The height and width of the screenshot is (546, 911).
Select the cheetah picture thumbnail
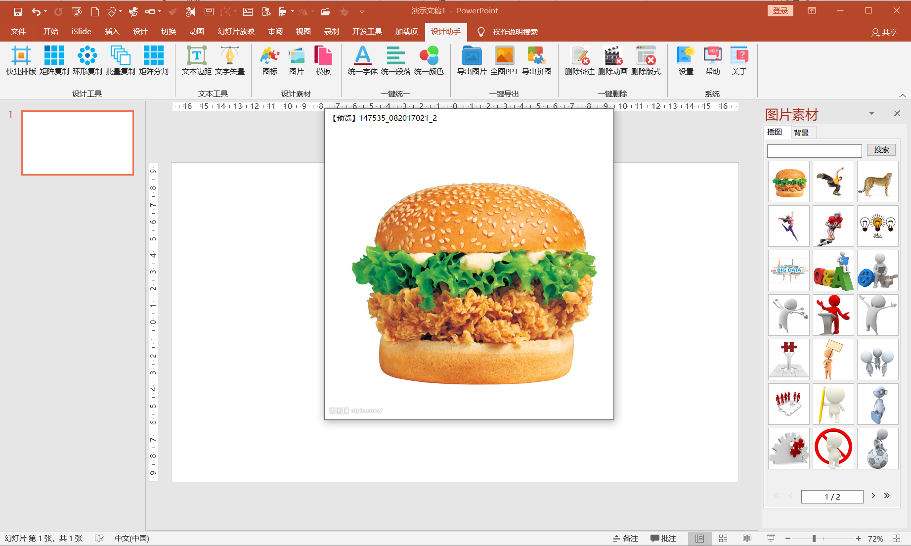[877, 182]
